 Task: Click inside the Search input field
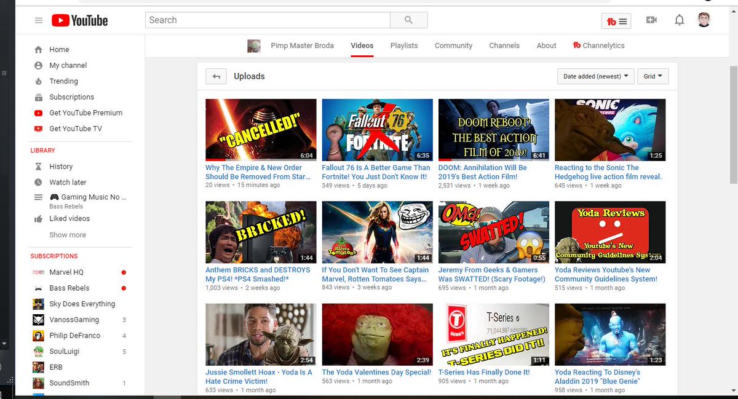pos(268,20)
